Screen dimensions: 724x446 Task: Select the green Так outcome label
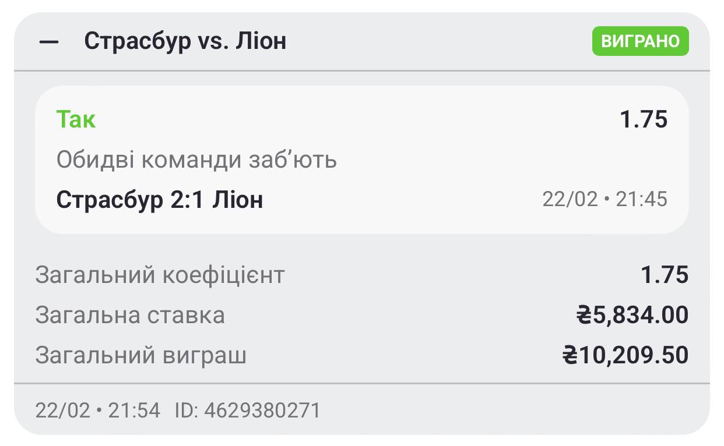[76, 119]
